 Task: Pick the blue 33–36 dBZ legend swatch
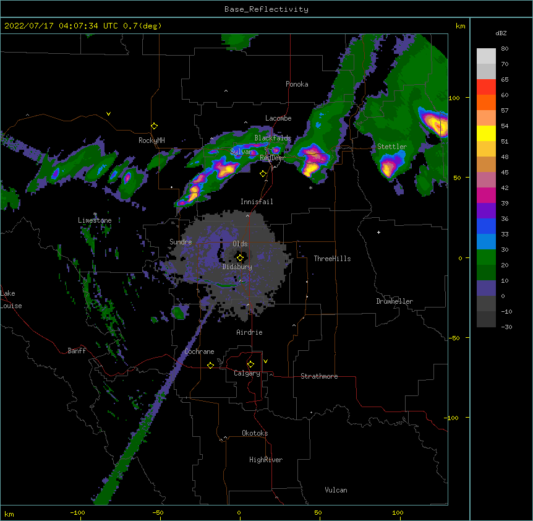486,226
